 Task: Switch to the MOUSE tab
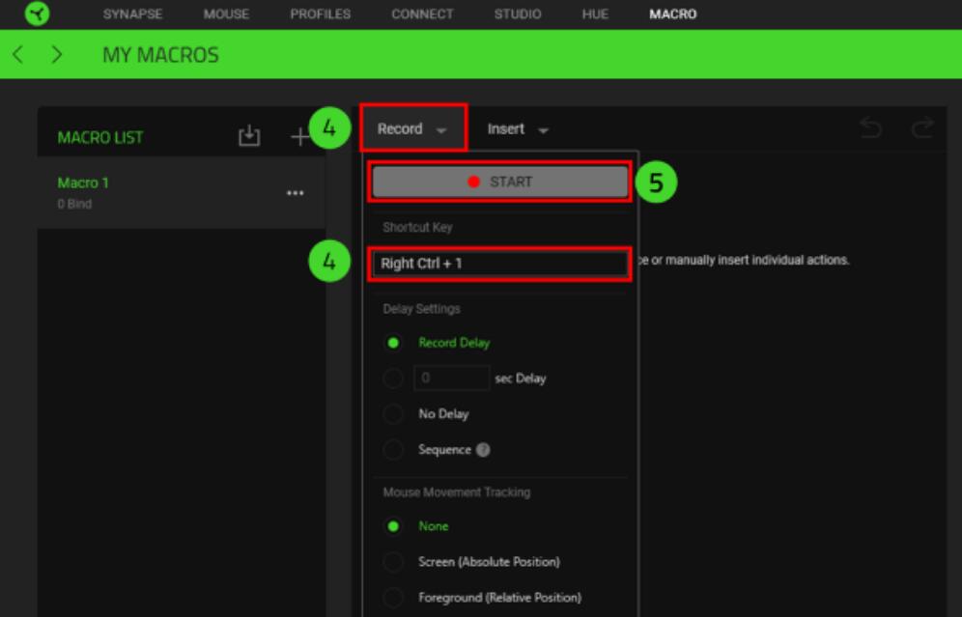(x=226, y=14)
